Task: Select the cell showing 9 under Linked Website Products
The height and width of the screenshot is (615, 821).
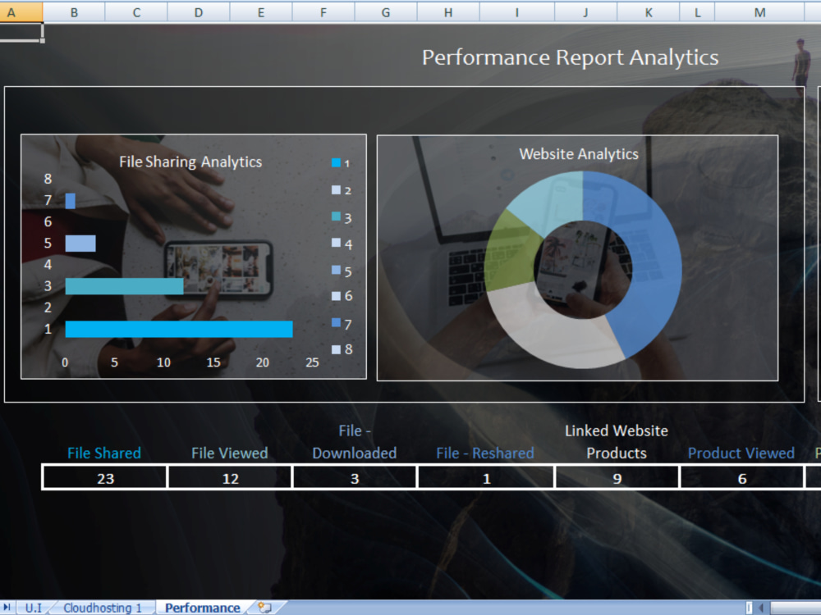Action: coord(617,477)
